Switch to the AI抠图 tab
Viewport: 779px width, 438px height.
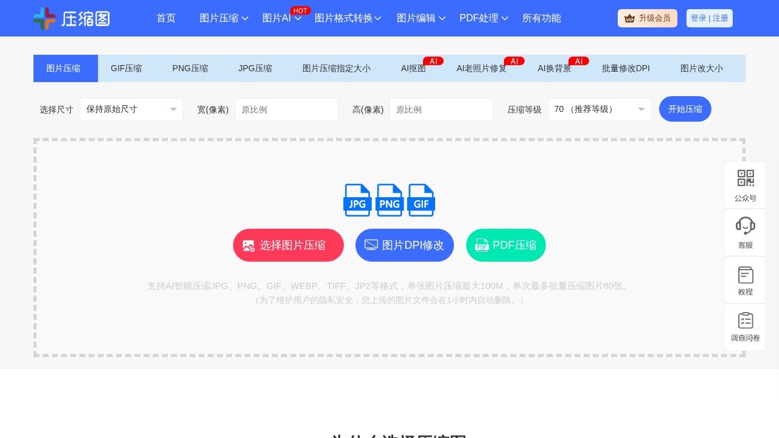pyautogui.click(x=413, y=68)
